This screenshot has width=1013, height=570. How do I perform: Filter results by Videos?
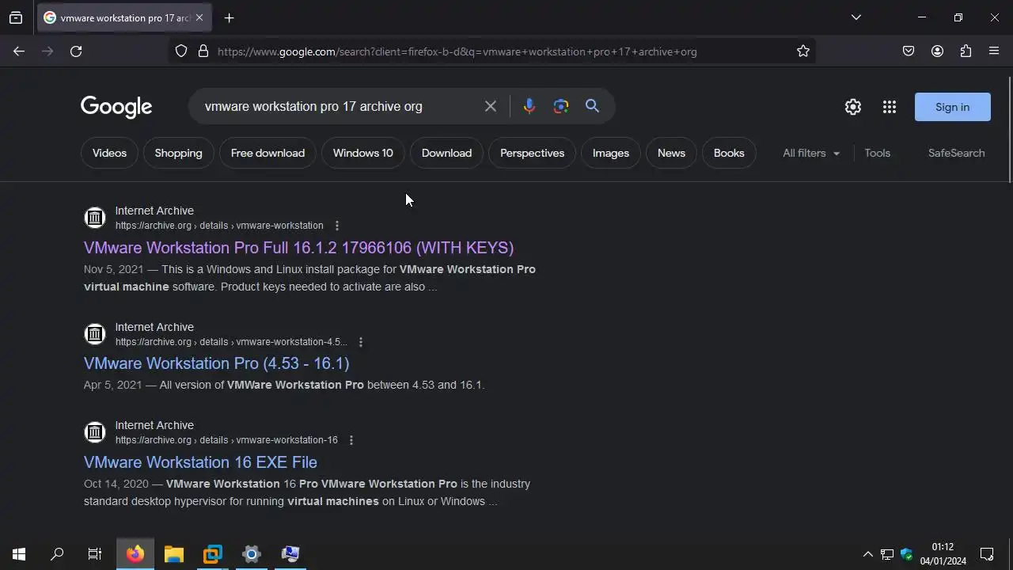tap(109, 153)
